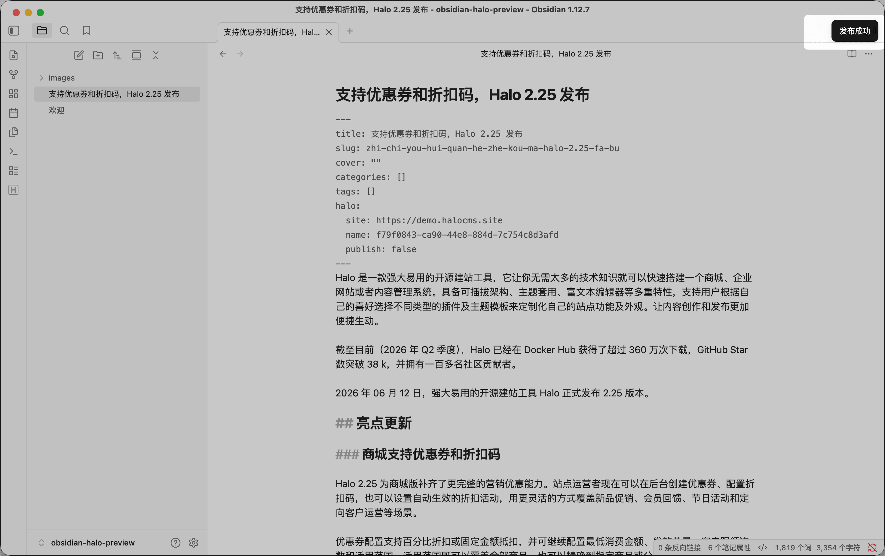885x556 pixels.
Task: Dismiss the 发布成功 notification
Action: 855,31
